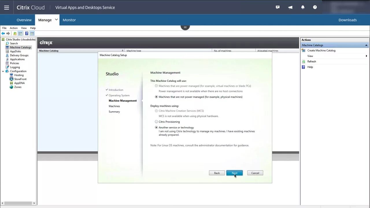Select 'Machines that are not power managed'
Screen dimensions: 370x208
[x=156, y=97]
